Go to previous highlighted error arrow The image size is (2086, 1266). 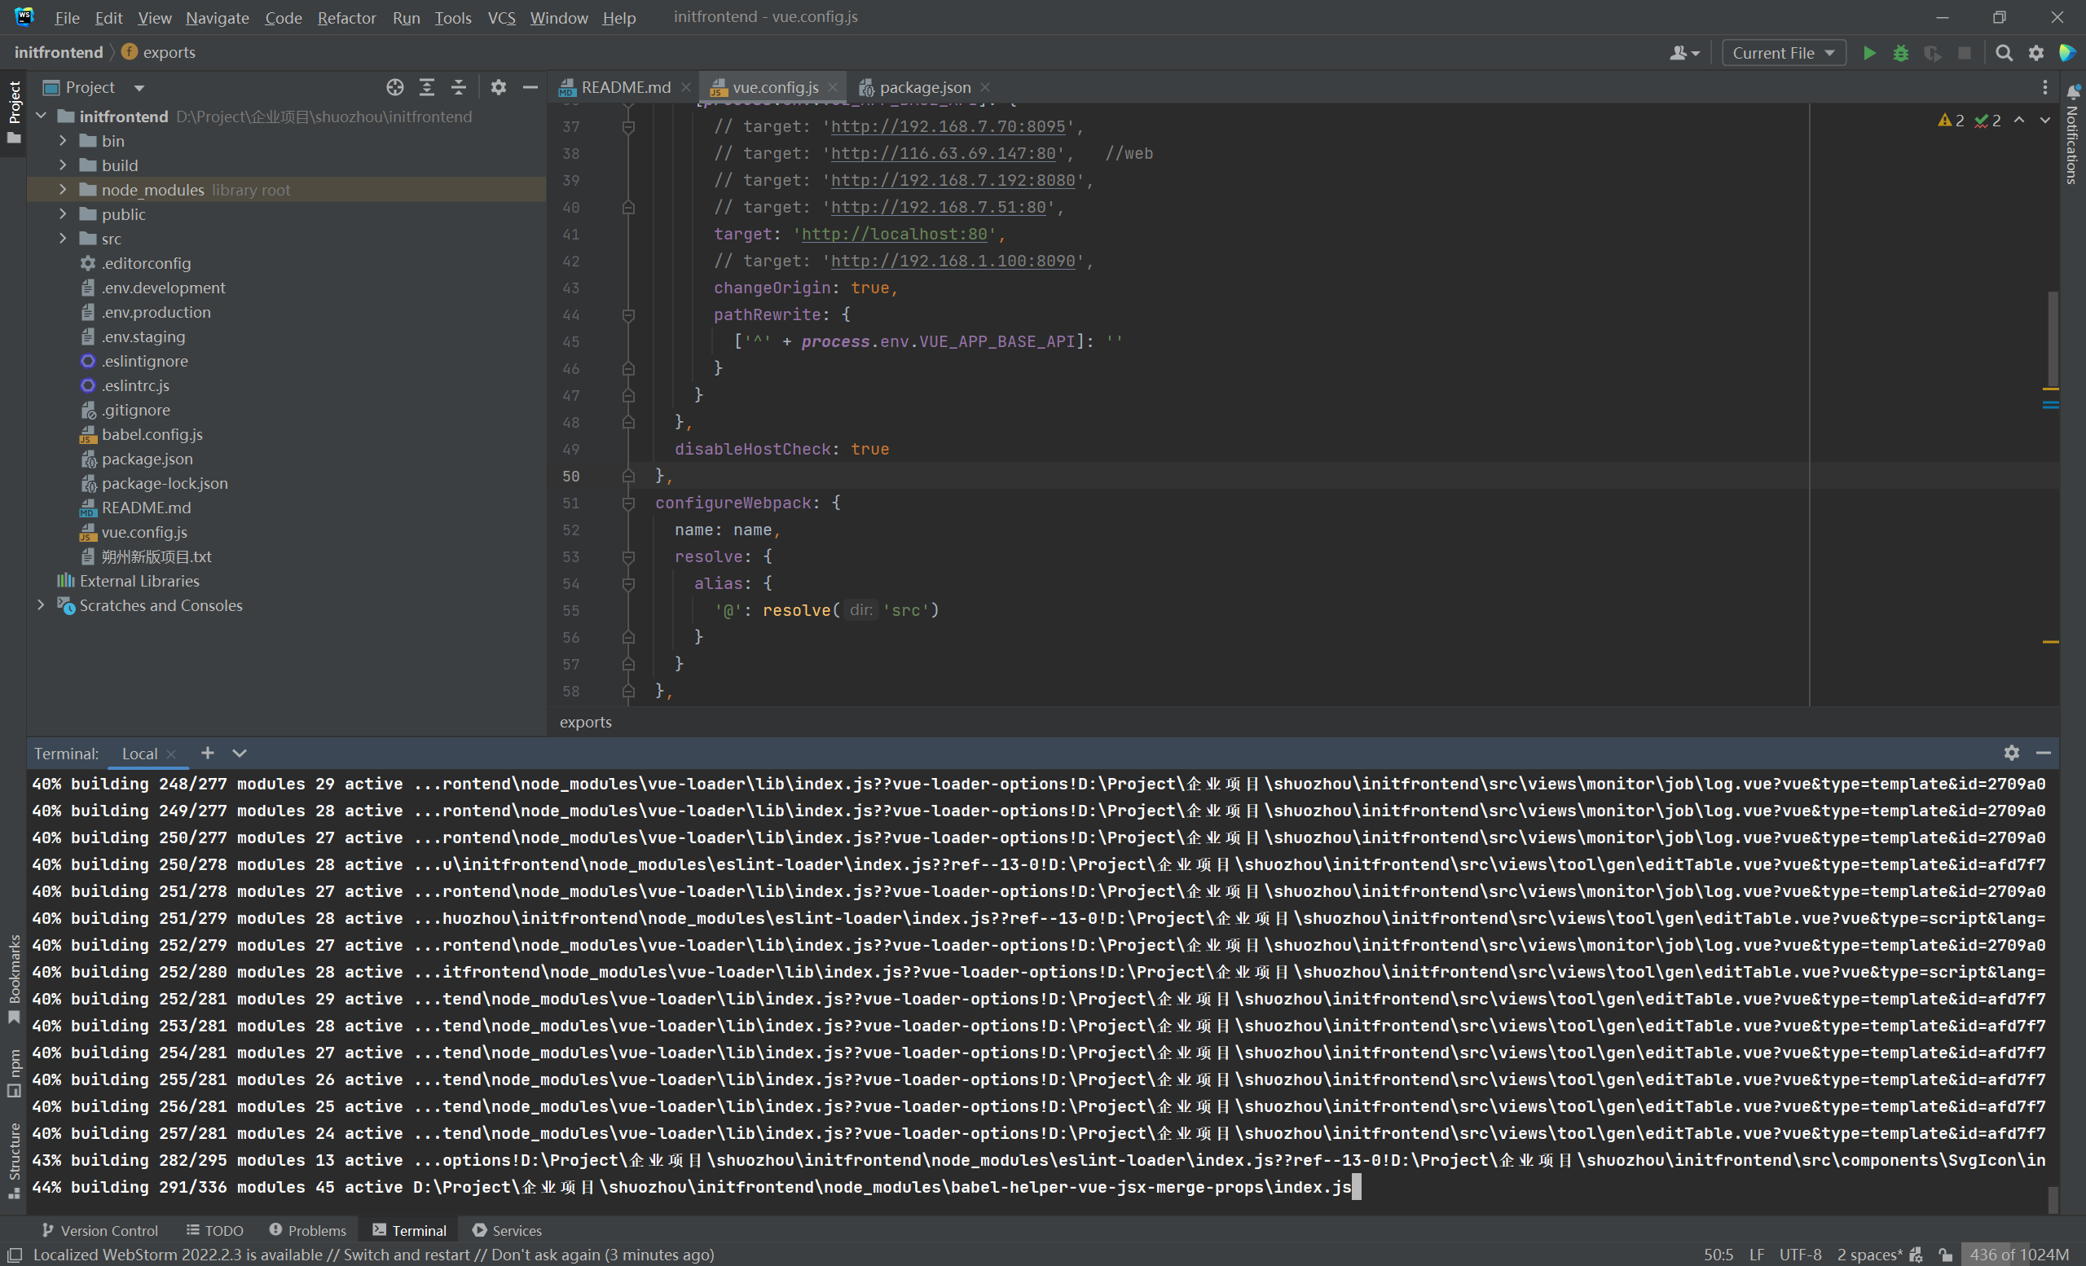point(2019,121)
